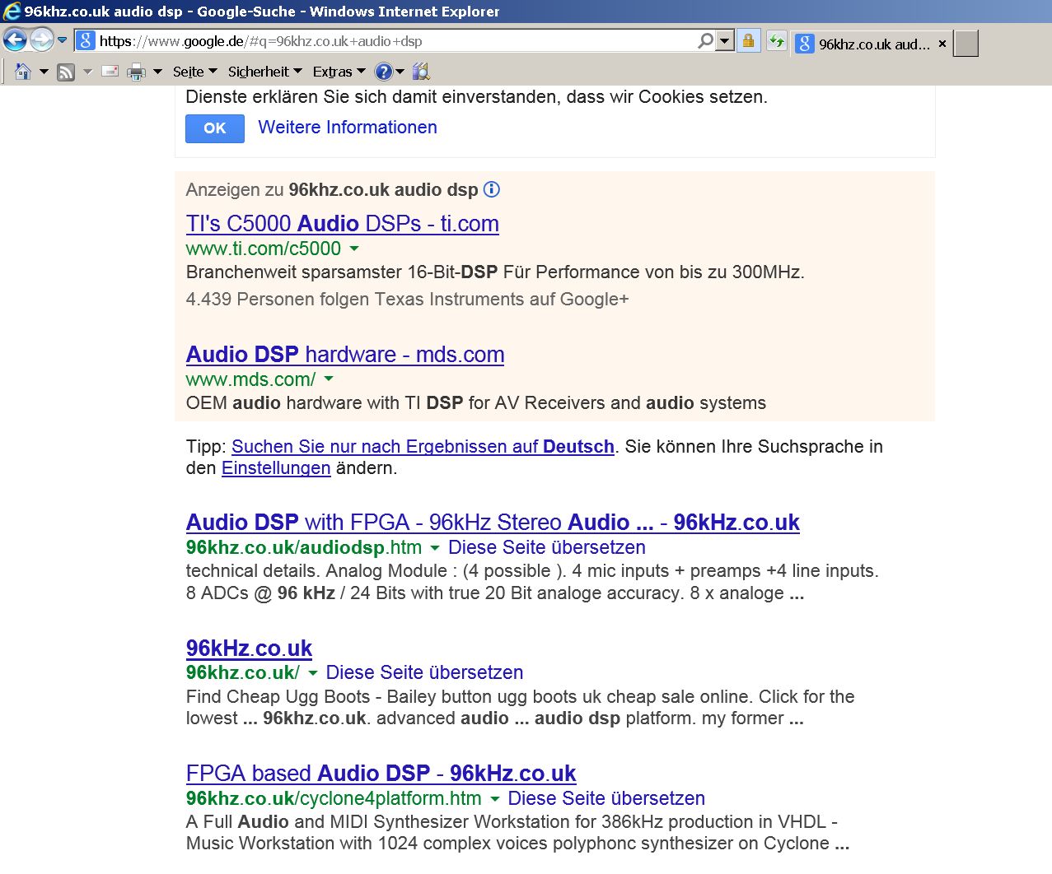1052x874 pixels.
Task: Click the Internet Explorer logo in title bar
Action: click(12, 11)
